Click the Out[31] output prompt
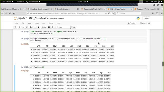This screenshot has width=164, height=92. [x=25, y=71]
